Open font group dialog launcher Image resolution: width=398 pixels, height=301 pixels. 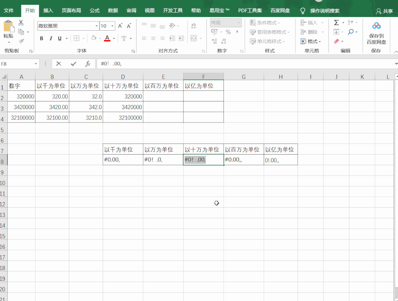[133, 51]
